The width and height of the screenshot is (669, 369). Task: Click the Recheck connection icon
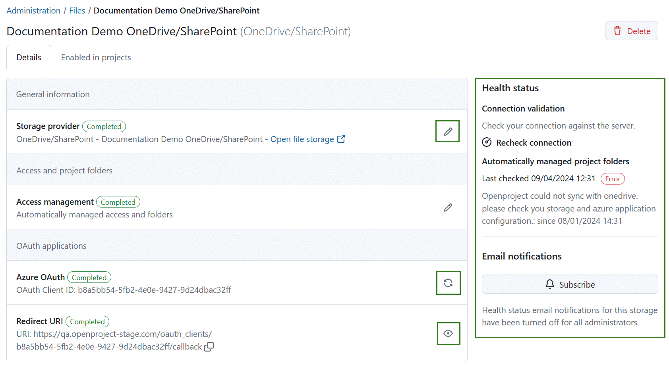point(487,142)
